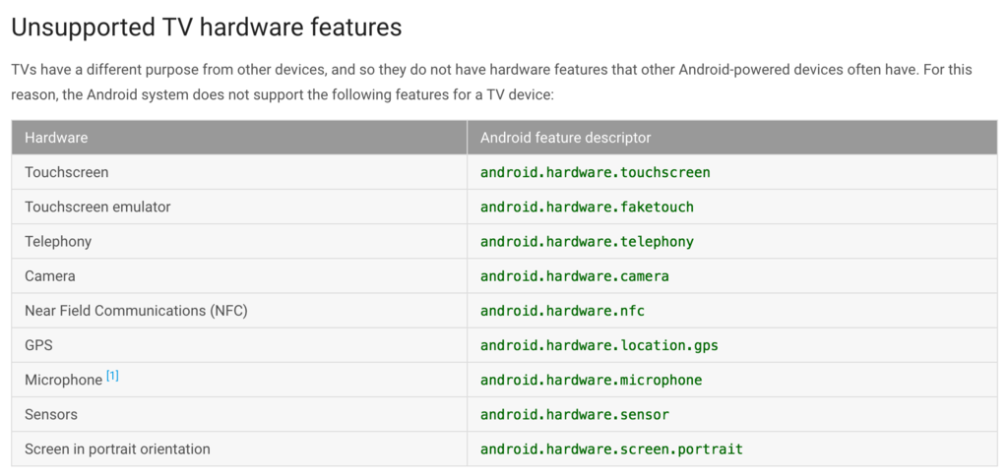Click the Telephony row label
Viewport: 1008px width, 476px height.
point(58,242)
